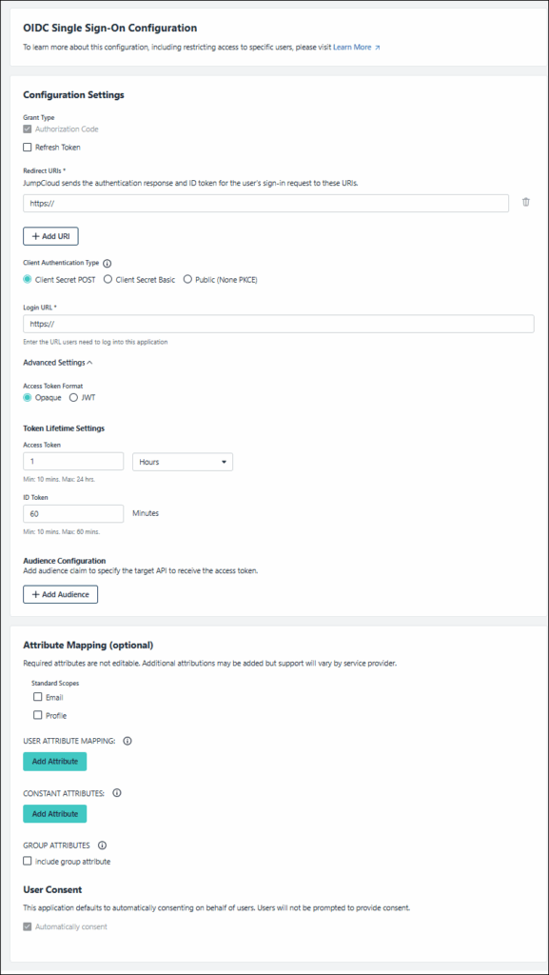View the CONSTANT ATTRIBUTES info icon
This screenshot has height=975, width=549.
tap(116, 791)
